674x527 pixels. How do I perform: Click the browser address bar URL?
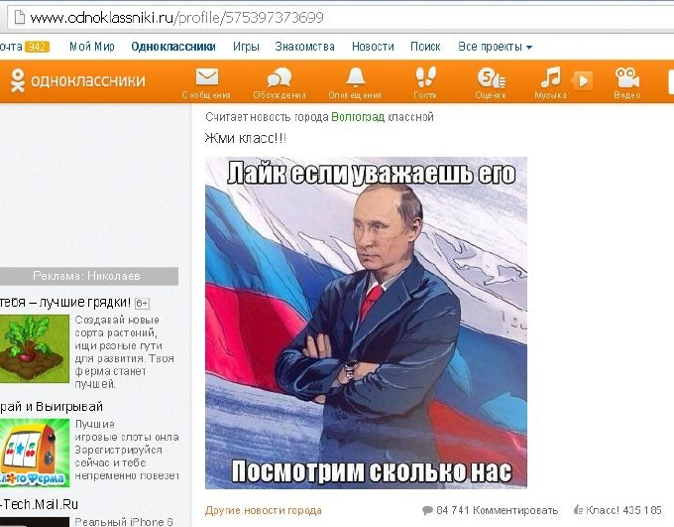[x=176, y=18]
